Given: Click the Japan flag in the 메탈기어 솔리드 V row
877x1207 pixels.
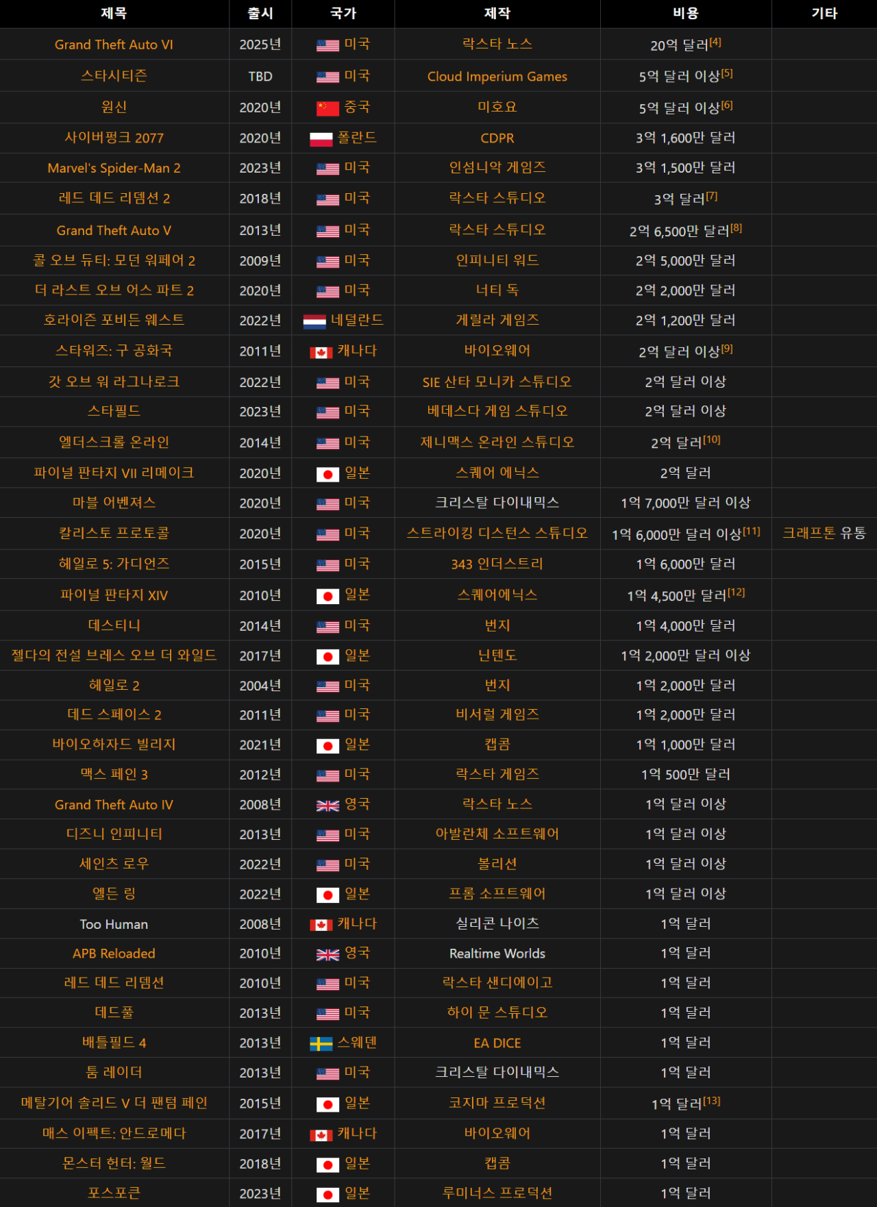Looking at the screenshot, I should coord(328,1104).
